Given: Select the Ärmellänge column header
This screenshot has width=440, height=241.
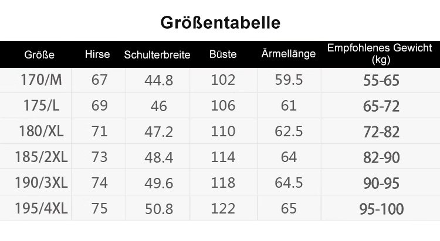Looking at the screenshot, I should tap(288, 54).
